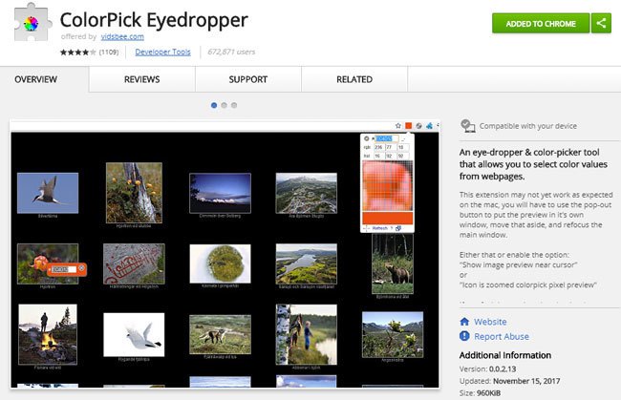Click the 672,871 users count text
The image size is (621, 400).
[x=231, y=52]
